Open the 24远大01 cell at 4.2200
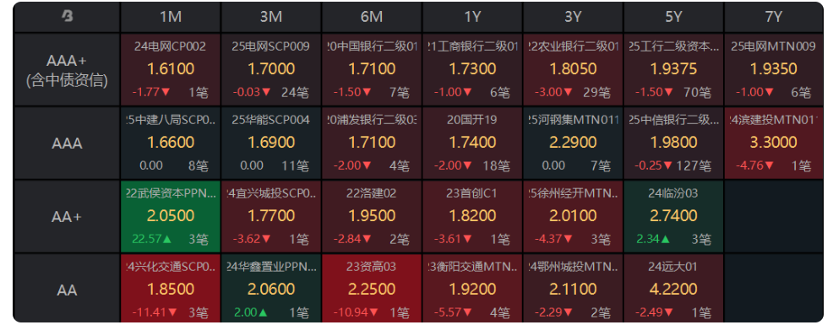 (673, 289)
